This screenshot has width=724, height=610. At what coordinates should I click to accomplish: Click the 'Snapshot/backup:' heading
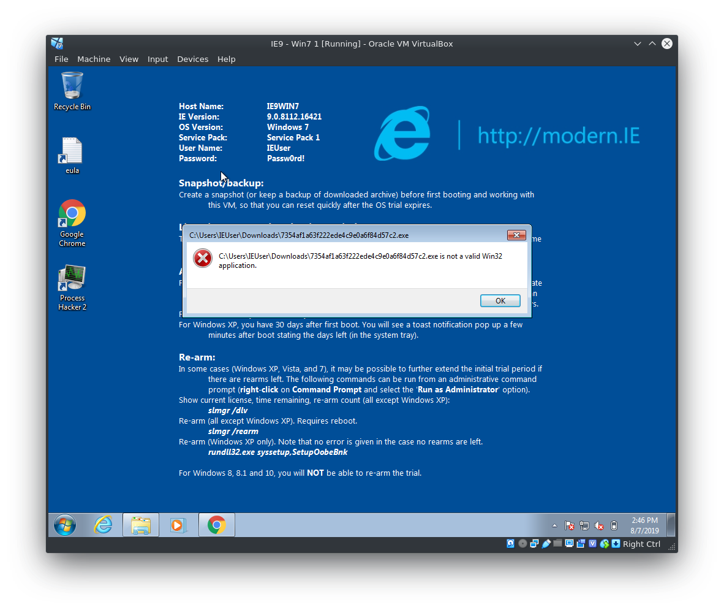point(221,183)
